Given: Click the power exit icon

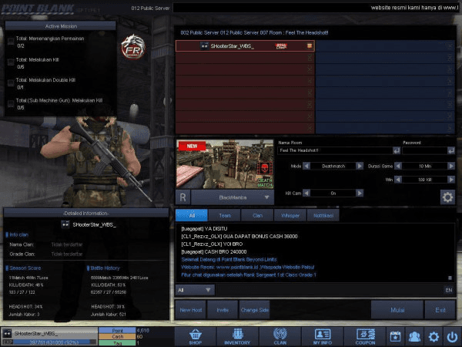Looking at the screenshot, I should pos(452,336).
